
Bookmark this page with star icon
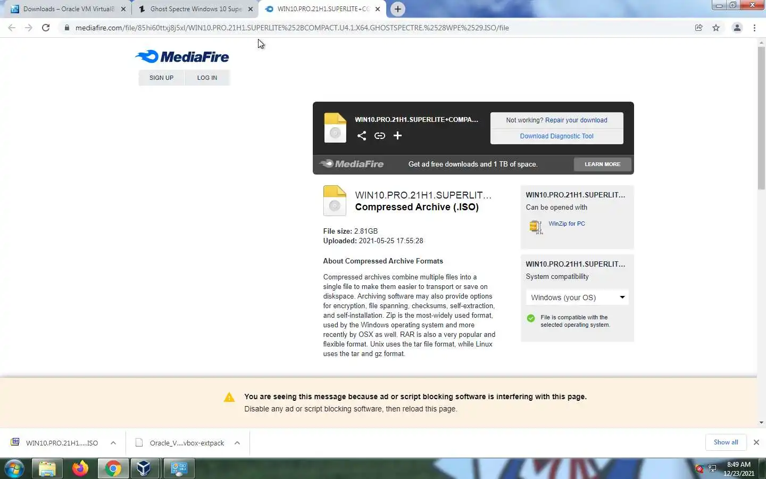click(716, 28)
